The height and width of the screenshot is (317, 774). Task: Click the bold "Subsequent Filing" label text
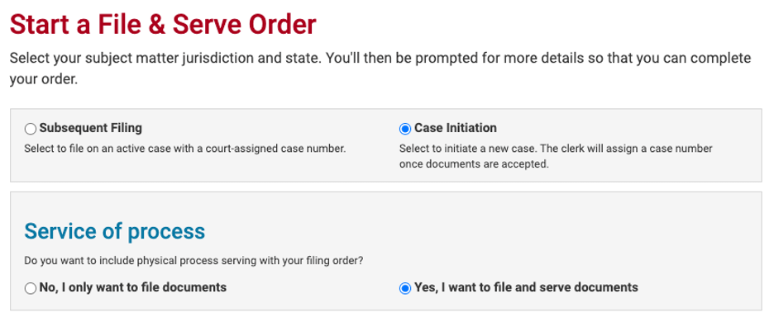click(91, 128)
